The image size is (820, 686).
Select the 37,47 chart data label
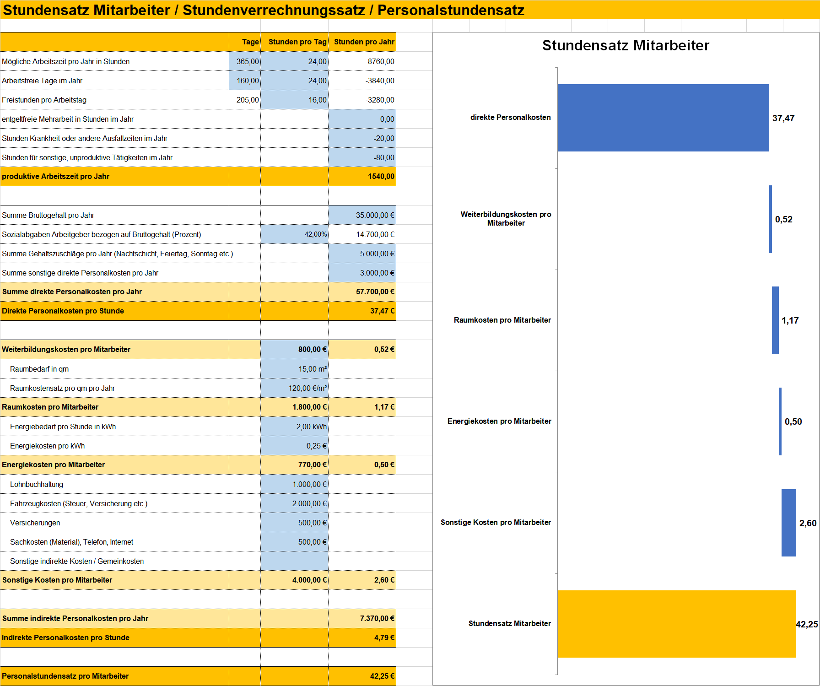pyautogui.click(x=783, y=118)
